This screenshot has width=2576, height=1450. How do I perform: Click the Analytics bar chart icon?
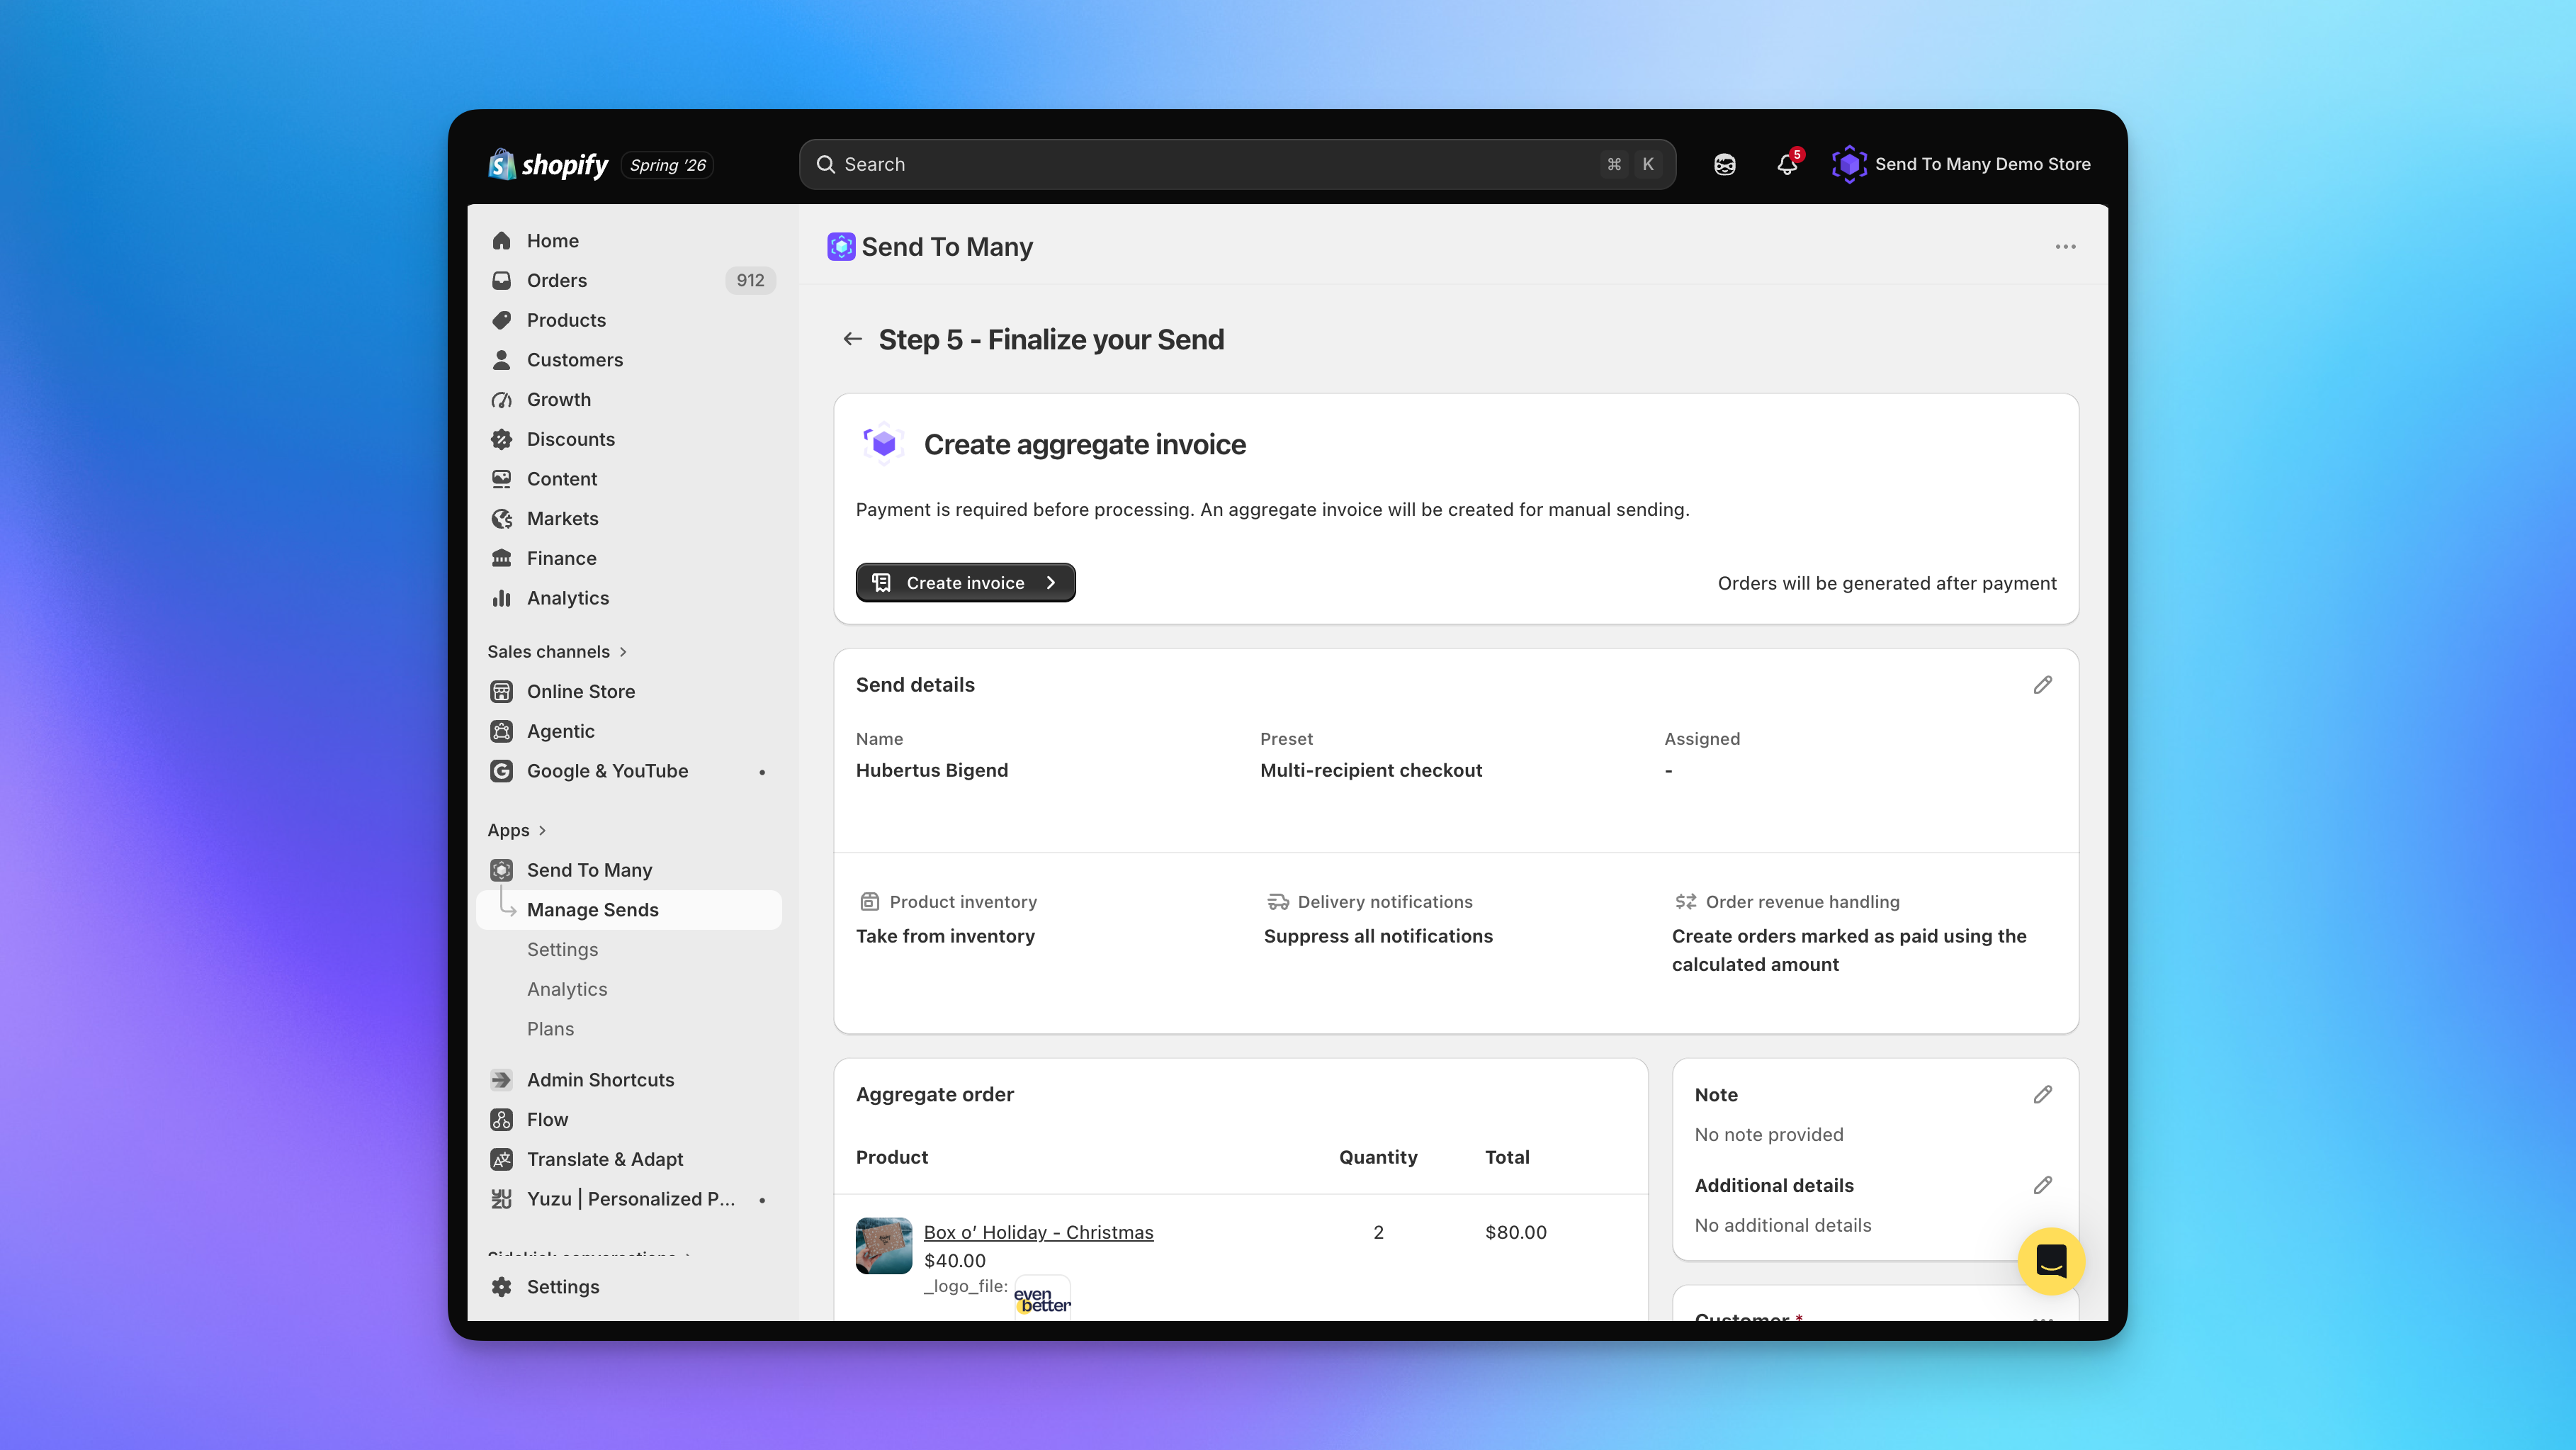click(502, 598)
